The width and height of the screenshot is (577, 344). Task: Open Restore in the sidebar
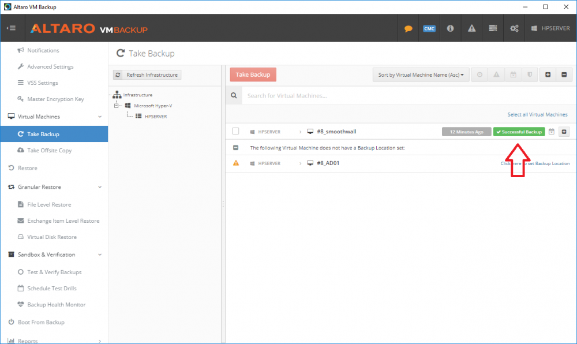tap(28, 168)
